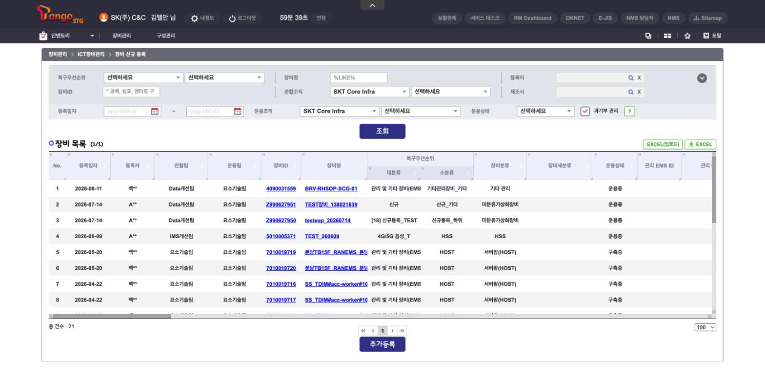Click the green question mark help icon
Viewport: 765px width, 376px height.
click(629, 111)
